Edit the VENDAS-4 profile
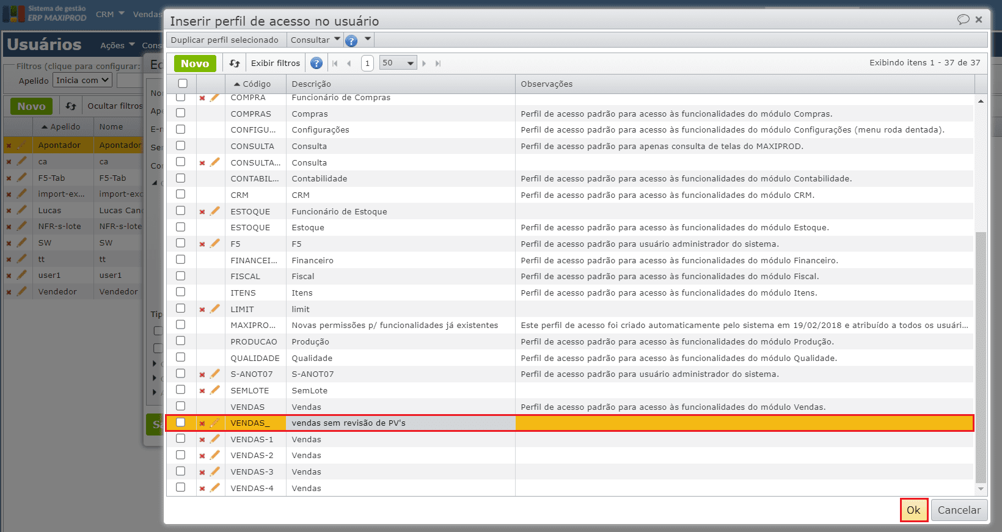 pos(214,488)
